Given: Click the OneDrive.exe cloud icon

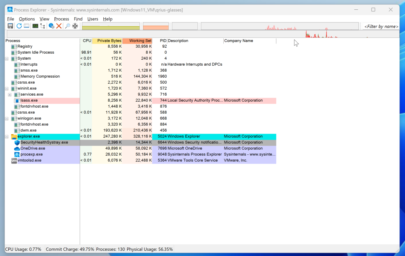Looking at the screenshot, I should tap(17, 148).
